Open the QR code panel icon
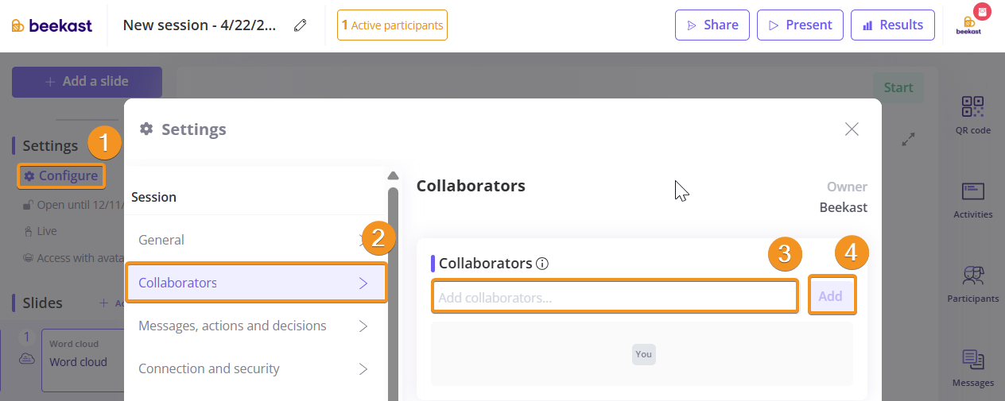Image resolution: width=1005 pixels, height=401 pixels. click(973, 108)
